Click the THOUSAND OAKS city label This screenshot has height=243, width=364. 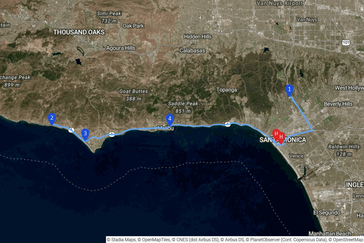(79, 32)
